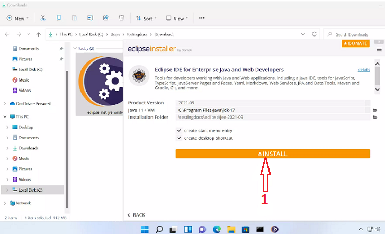Image resolution: width=385 pixels, height=234 pixels.
Task: Open the View dropdown menu
Action: (177, 18)
